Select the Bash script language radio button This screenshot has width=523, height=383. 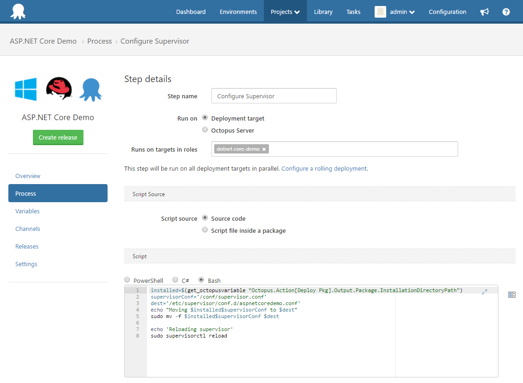201,280
